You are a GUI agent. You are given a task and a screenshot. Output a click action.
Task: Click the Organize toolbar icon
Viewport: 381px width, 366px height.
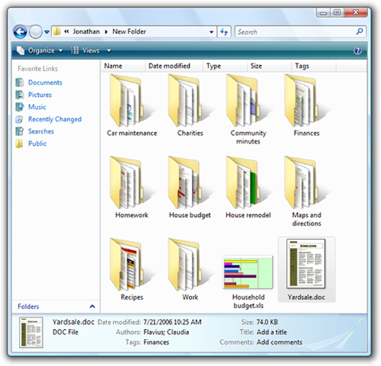(x=21, y=50)
